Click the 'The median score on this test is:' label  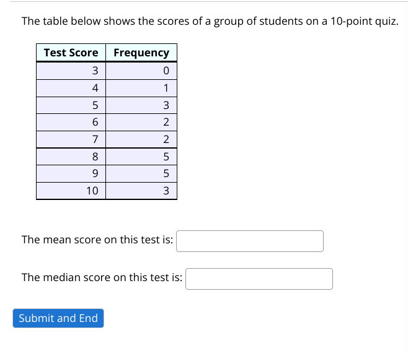coord(102,277)
